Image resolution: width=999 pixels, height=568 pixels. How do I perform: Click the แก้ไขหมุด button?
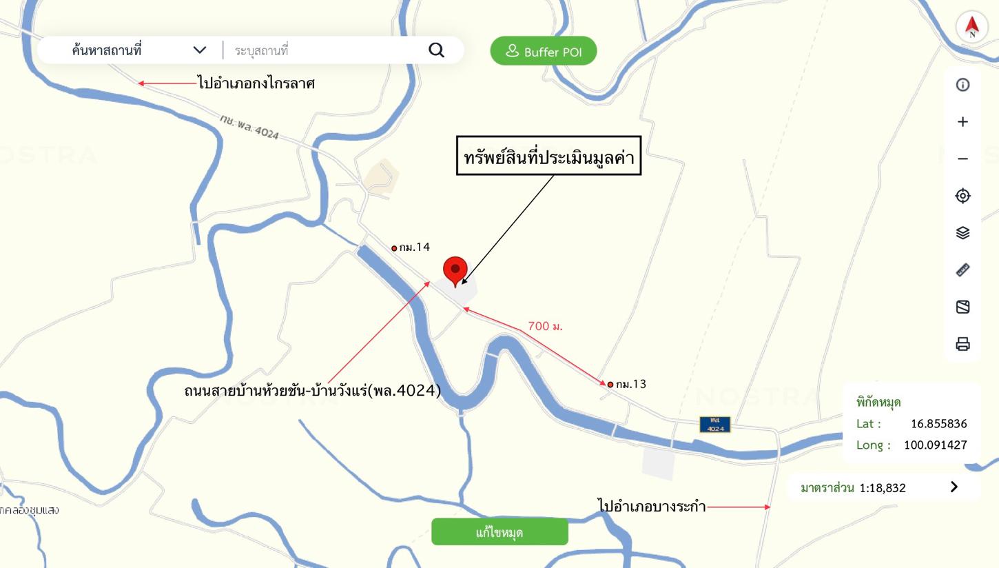pyautogui.click(x=499, y=532)
